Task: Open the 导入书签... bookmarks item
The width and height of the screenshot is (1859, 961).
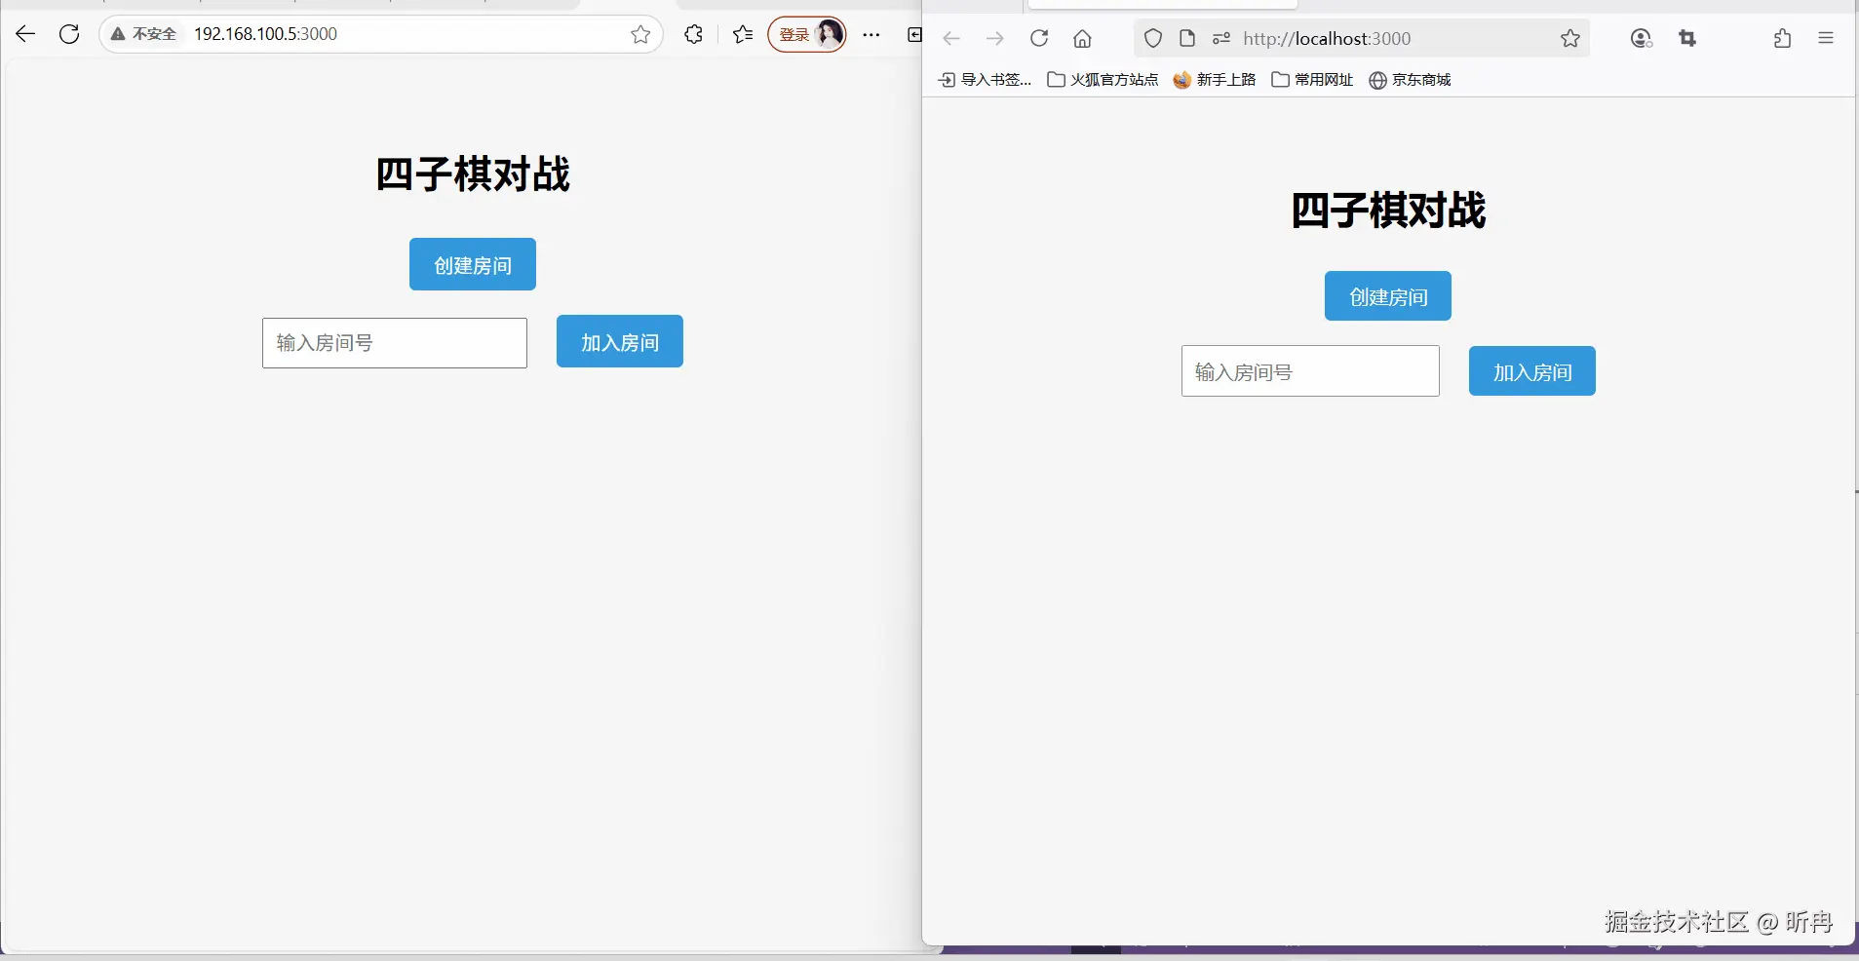Action: 985,80
